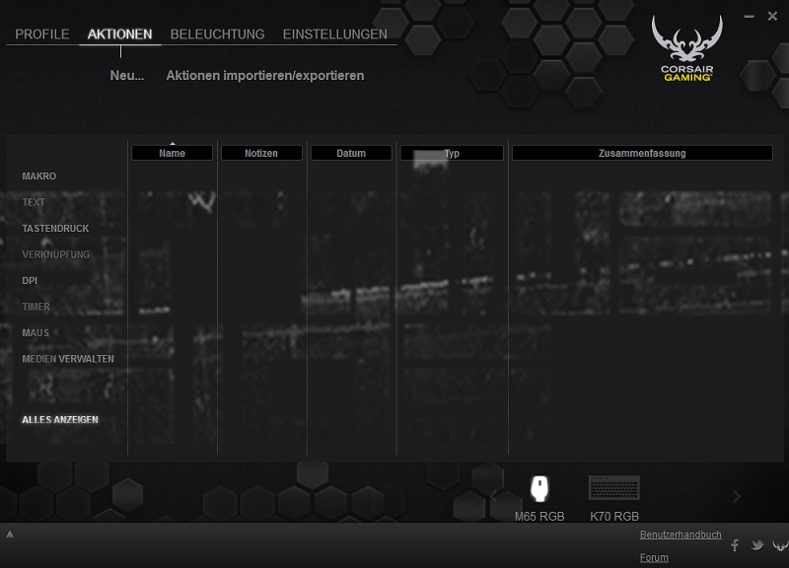The height and width of the screenshot is (568, 789).
Task: Select the M65 RGB mouse device
Action: coord(539,490)
